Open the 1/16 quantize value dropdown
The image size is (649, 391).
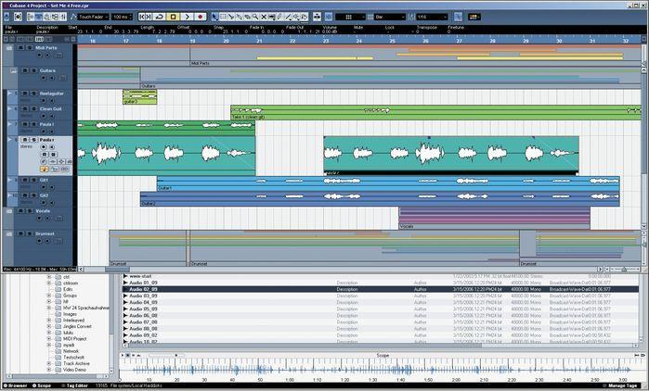(432, 17)
